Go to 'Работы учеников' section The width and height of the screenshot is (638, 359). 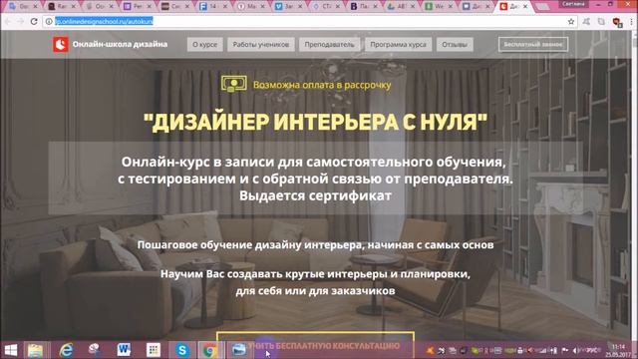tap(261, 44)
